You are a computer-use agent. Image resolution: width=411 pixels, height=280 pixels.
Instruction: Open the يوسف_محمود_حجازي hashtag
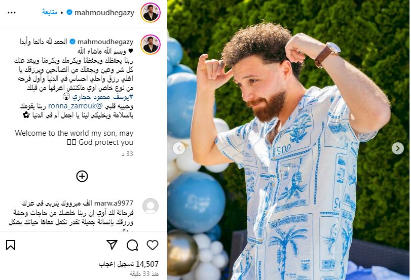pyautogui.click(x=103, y=97)
